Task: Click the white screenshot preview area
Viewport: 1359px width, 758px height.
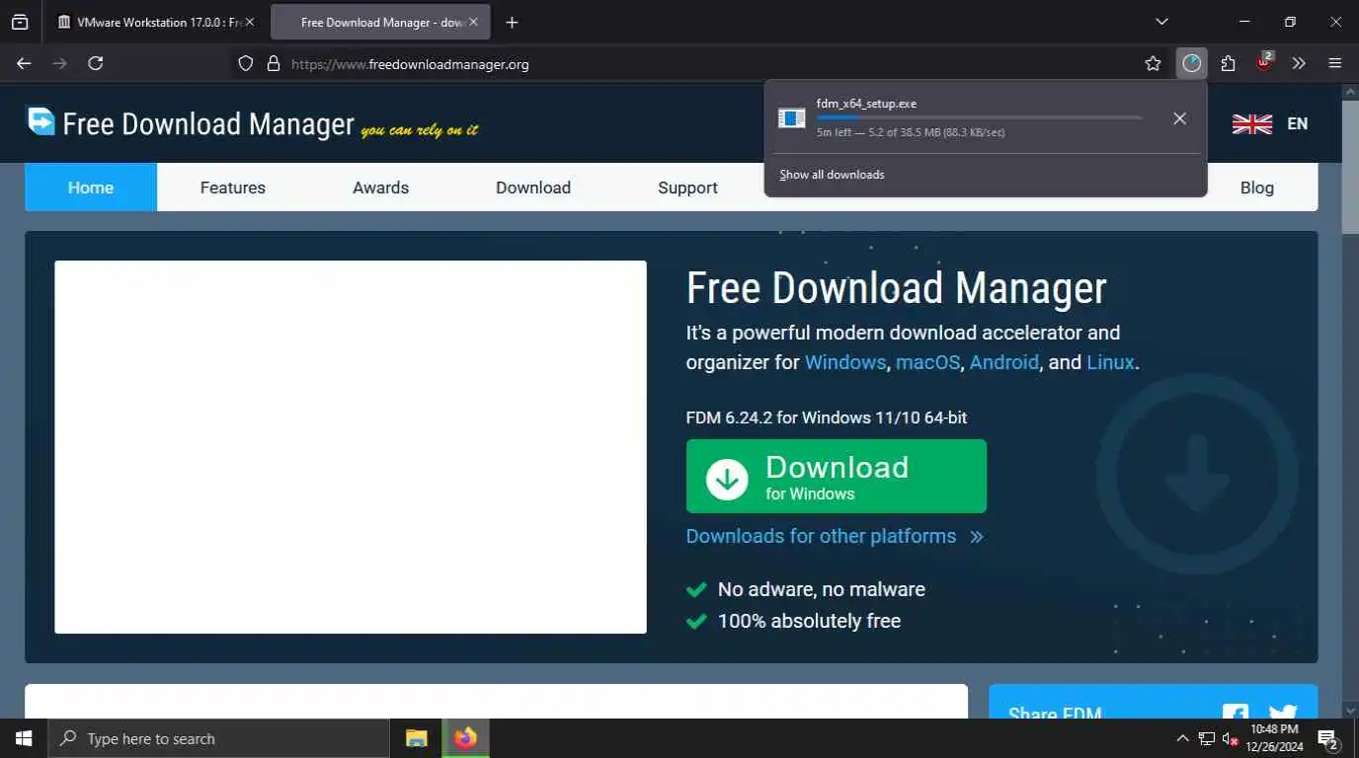Action: (351, 447)
